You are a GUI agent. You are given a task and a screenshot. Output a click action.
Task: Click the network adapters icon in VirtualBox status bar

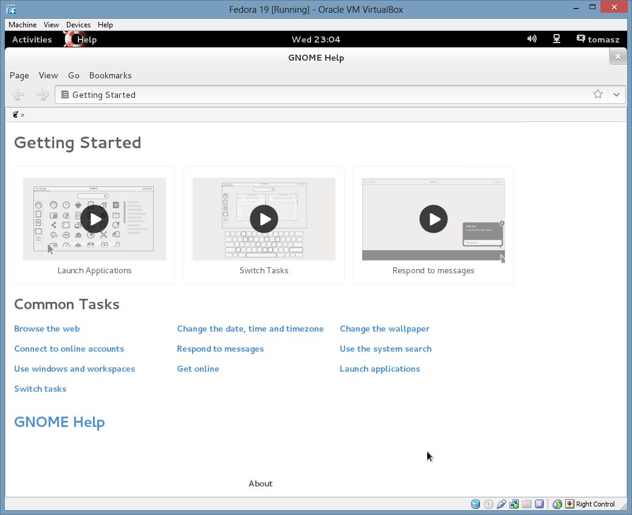pos(514,504)
